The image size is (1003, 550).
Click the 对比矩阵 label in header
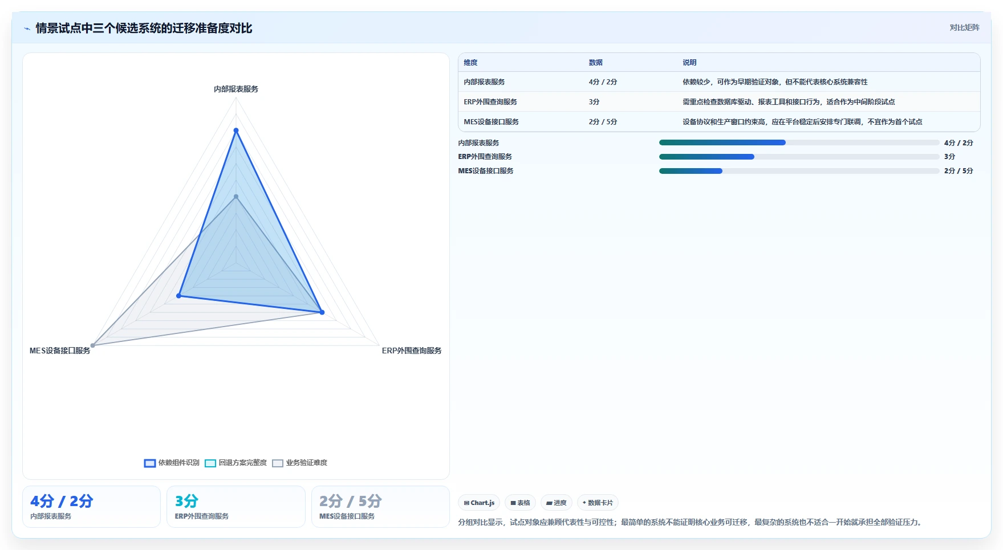click(964, 27)
